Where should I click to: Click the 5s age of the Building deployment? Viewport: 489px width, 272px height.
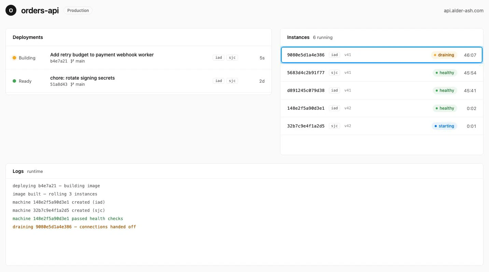[x=262, y=58]
